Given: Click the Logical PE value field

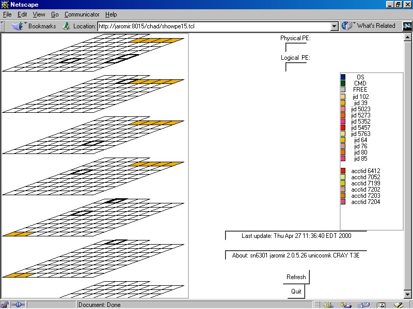Looking at the screenshot, I should point(296,67).
